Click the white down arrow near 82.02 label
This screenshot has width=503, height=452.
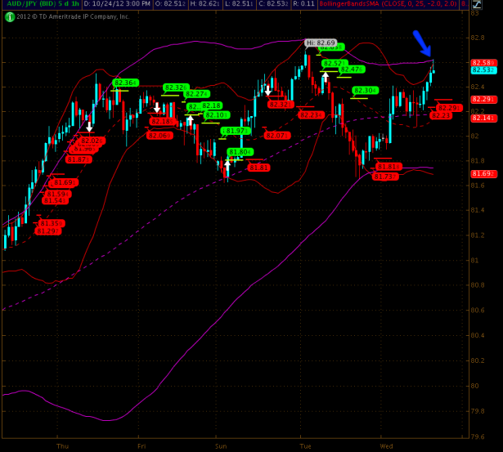[90, 128]
